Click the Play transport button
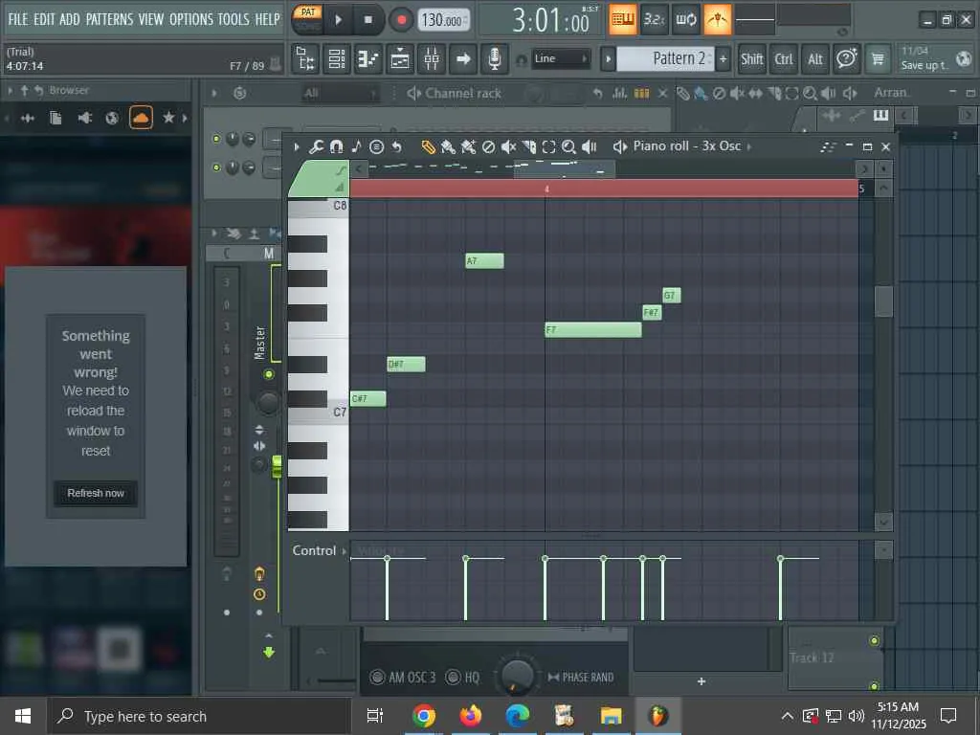The image size is (980, 735). tap(338, 20)
